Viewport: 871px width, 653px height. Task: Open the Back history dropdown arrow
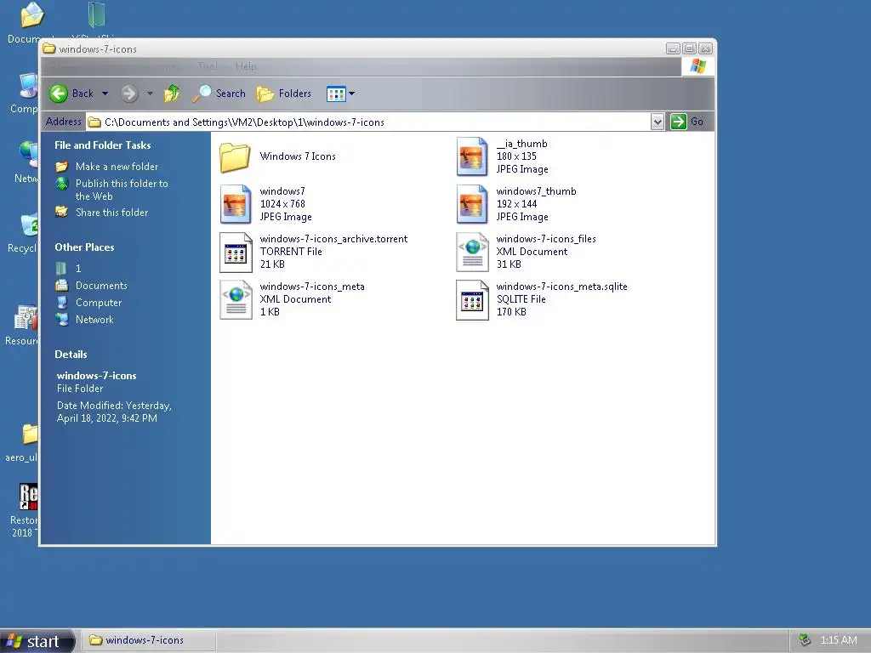point(105,94)
